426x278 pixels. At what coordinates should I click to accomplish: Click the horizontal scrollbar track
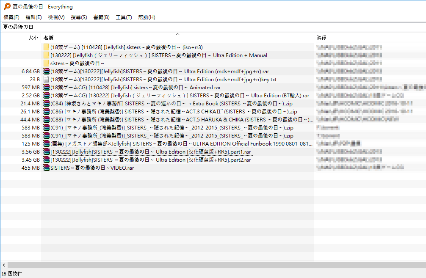[x=216, y=265]
